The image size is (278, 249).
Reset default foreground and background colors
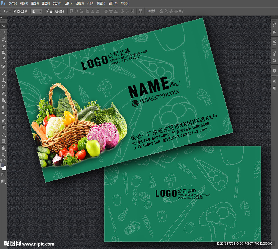tap(1, 160)
